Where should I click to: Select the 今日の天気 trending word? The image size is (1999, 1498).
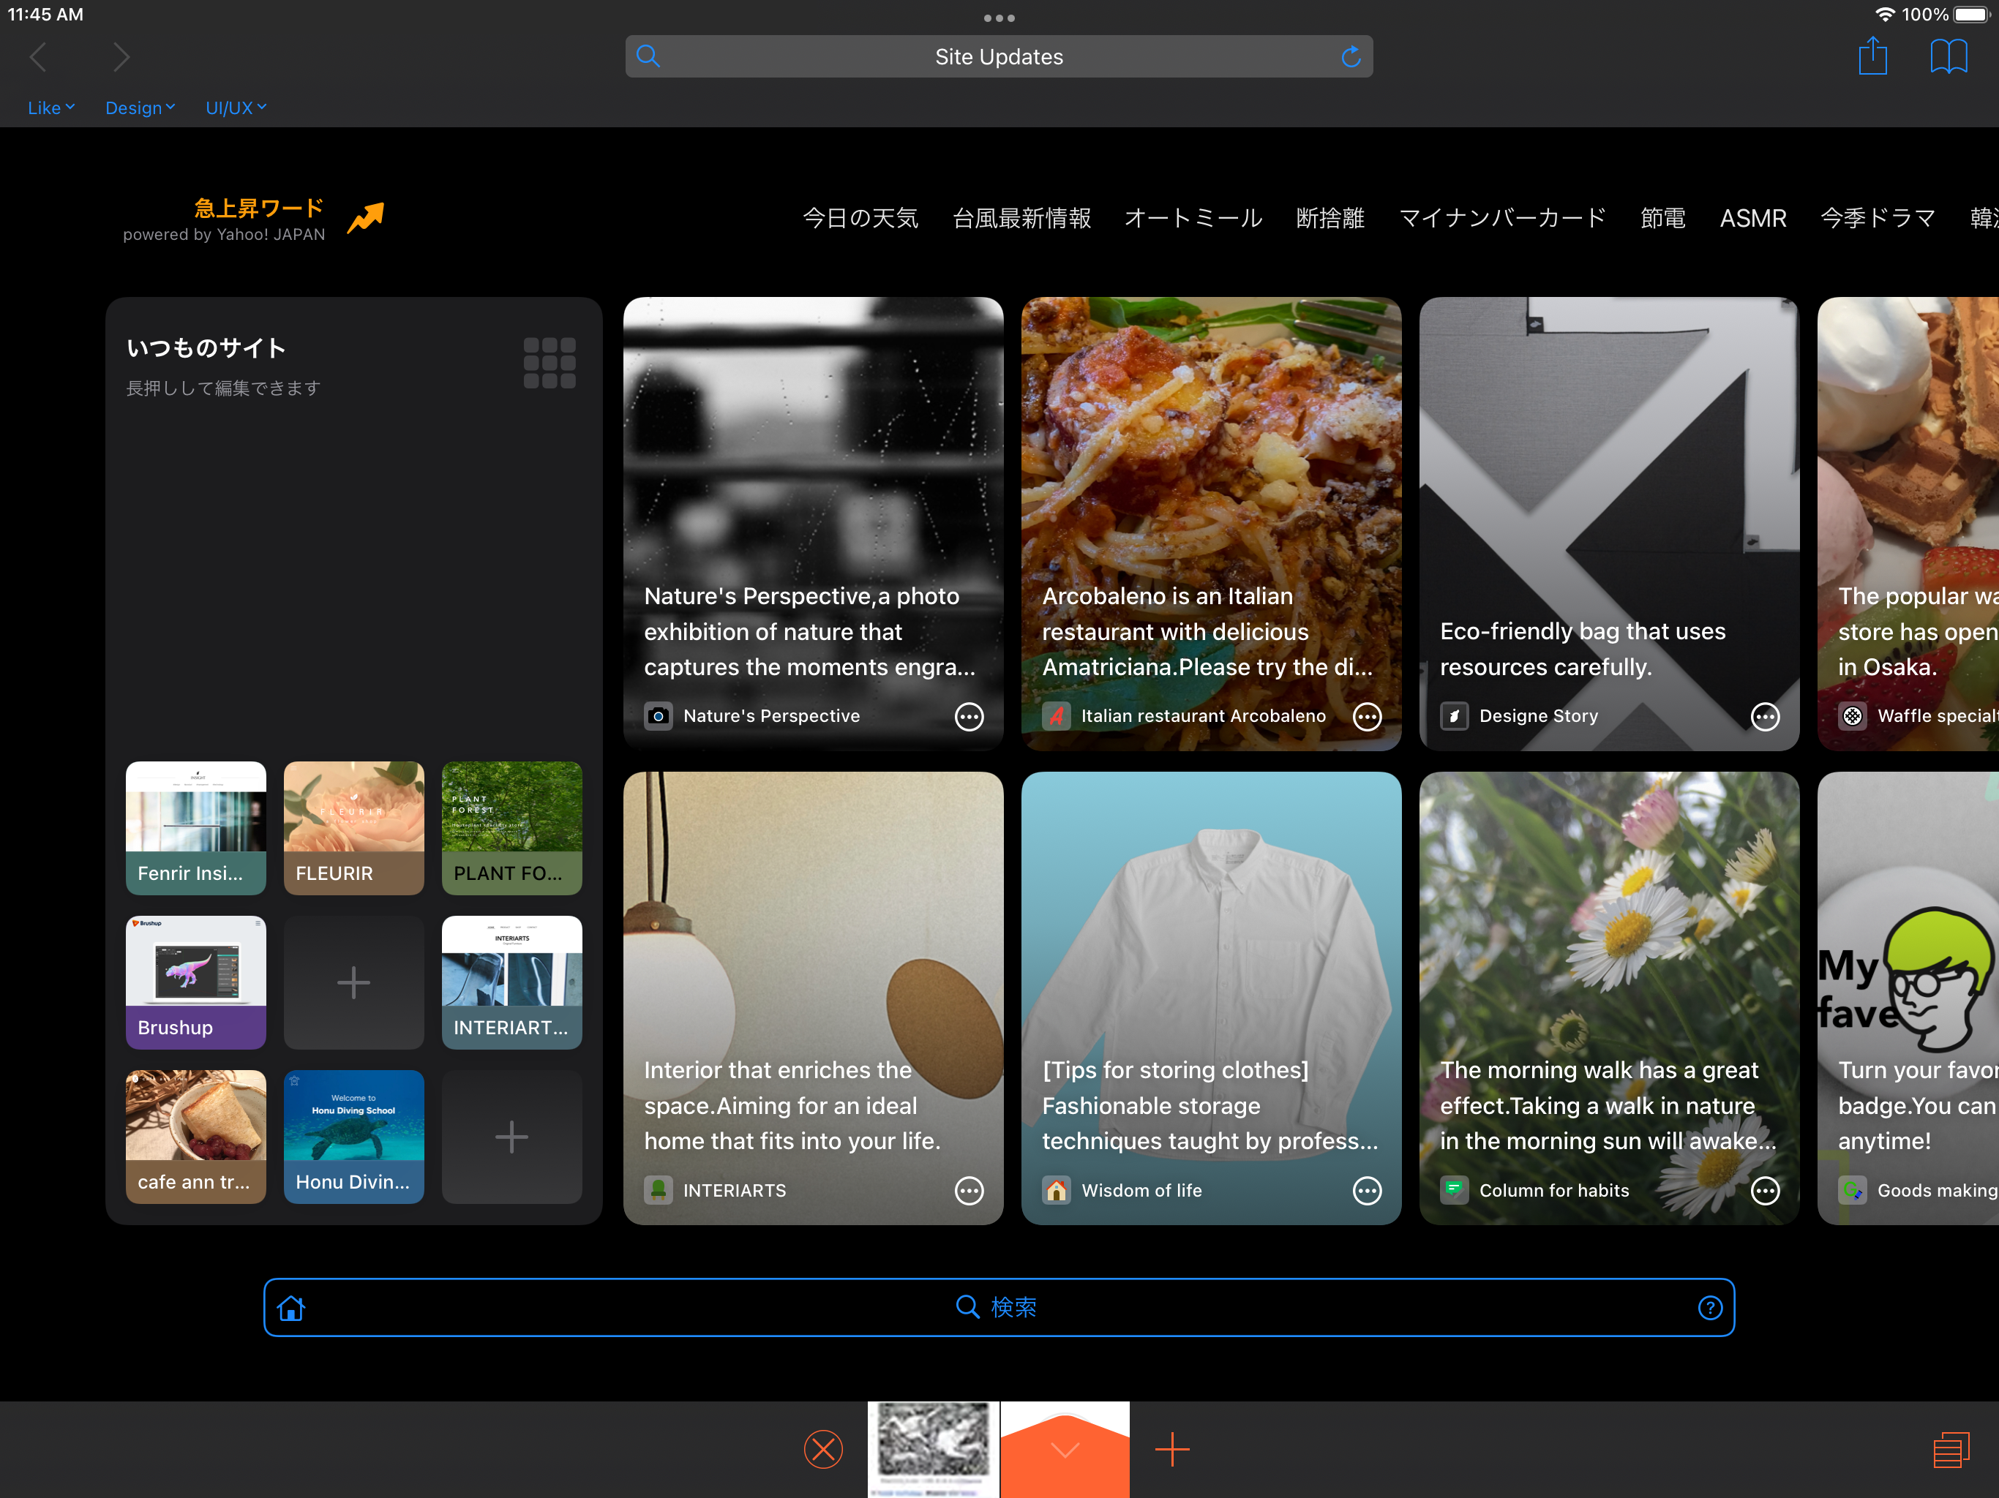point(860,218)
